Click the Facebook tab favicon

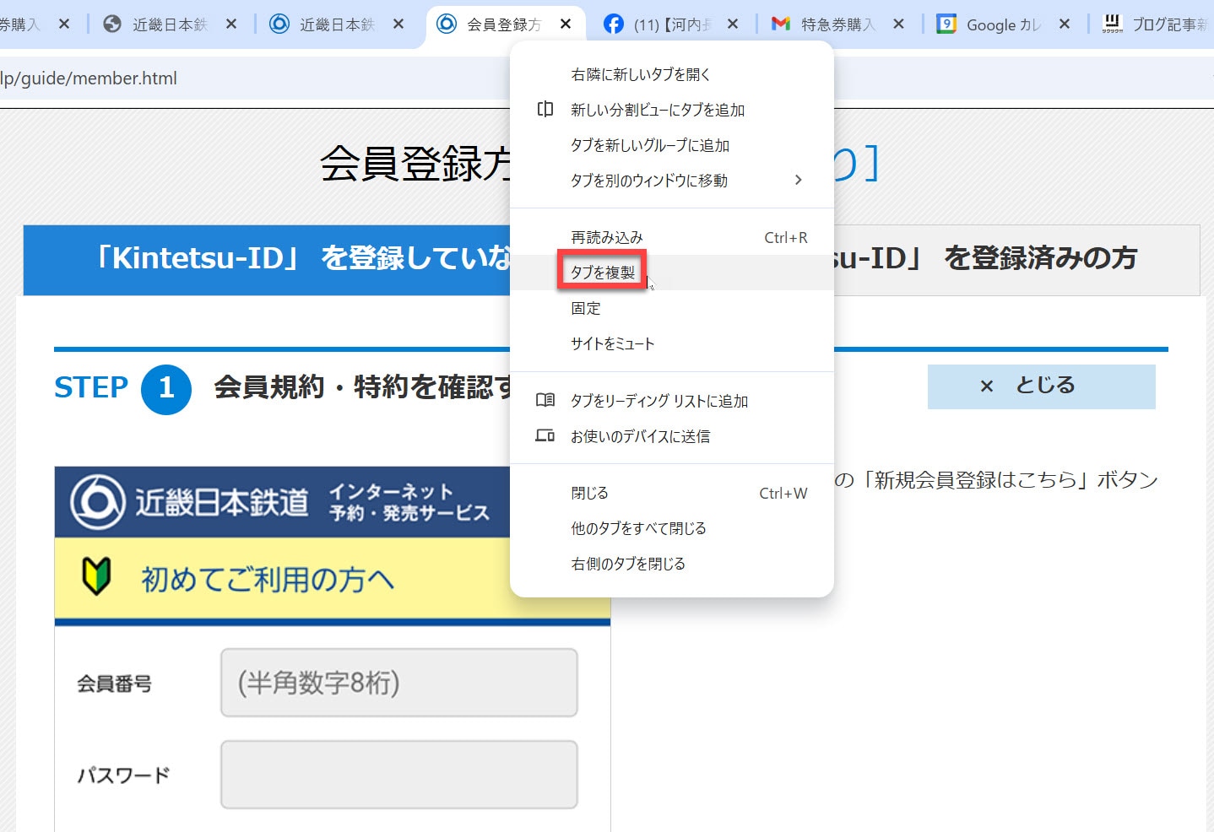(614, 24)
